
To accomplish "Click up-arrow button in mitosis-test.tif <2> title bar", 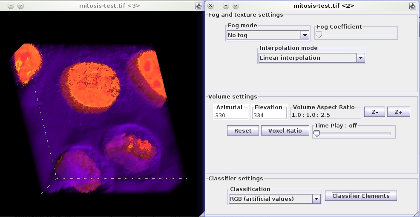I will (x=226, y=6).
